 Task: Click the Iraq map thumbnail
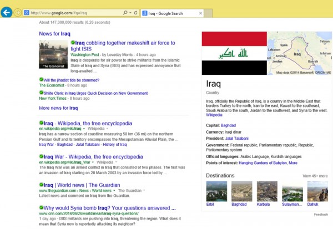(x=300, y=53)
